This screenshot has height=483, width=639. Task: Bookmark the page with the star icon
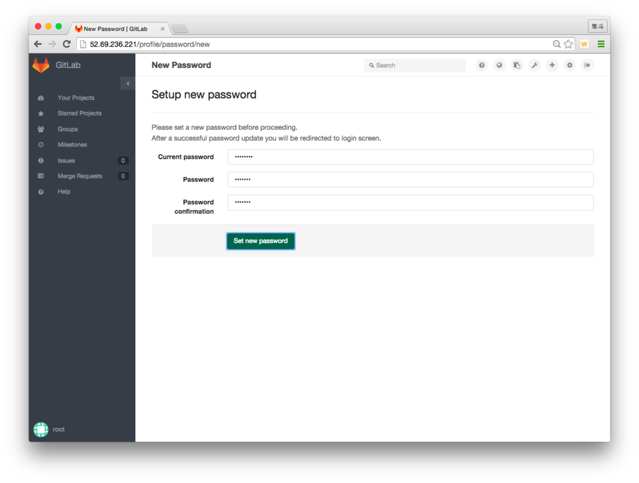tap(568, 44)
